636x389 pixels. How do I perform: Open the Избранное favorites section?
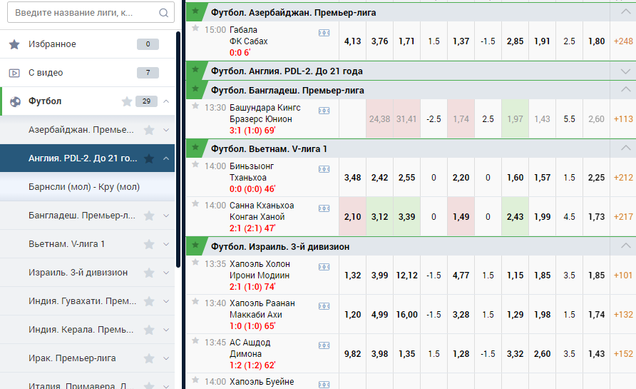click(87, 44)
